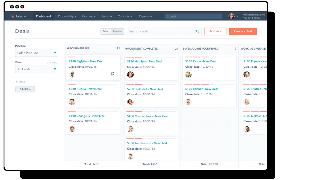Click Close date 10/24/16 on Change.ly card

click(83, 121)
